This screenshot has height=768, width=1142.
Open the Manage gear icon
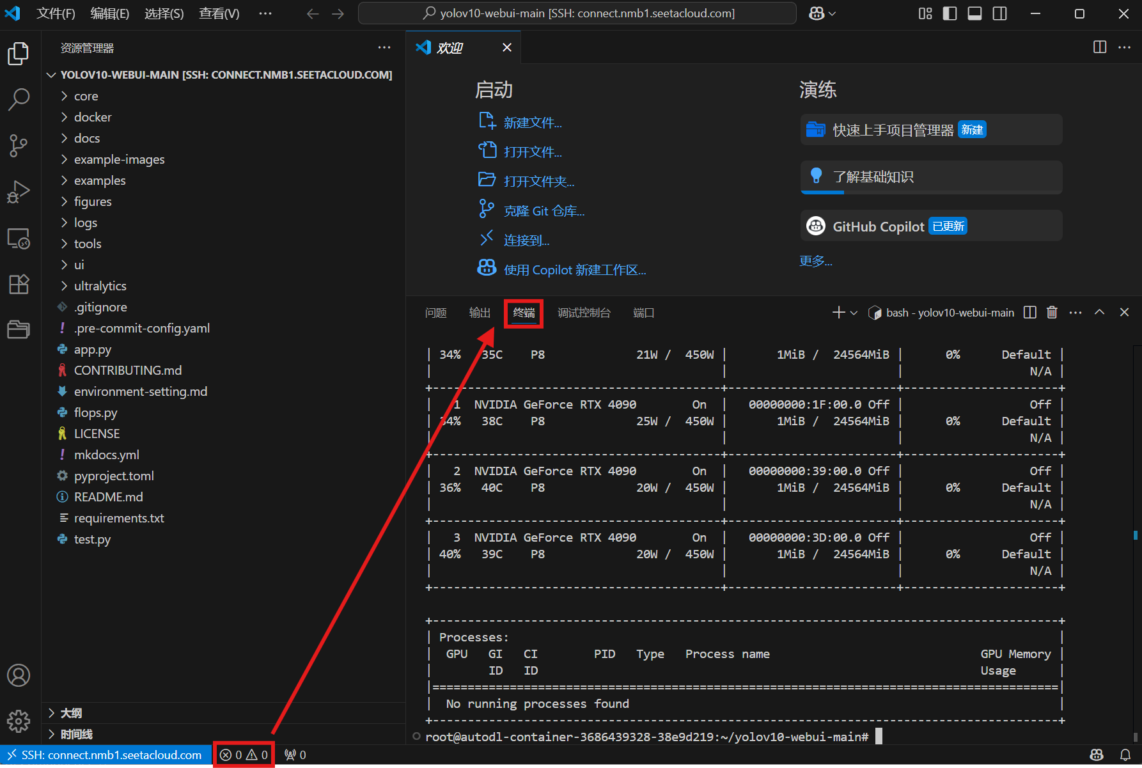click(19, 721)
